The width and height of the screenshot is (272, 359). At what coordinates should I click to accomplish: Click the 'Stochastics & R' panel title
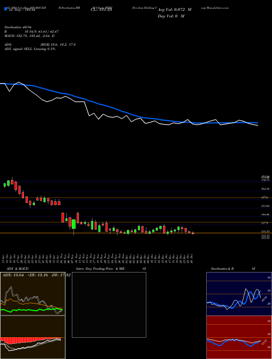tap(222, 269)
